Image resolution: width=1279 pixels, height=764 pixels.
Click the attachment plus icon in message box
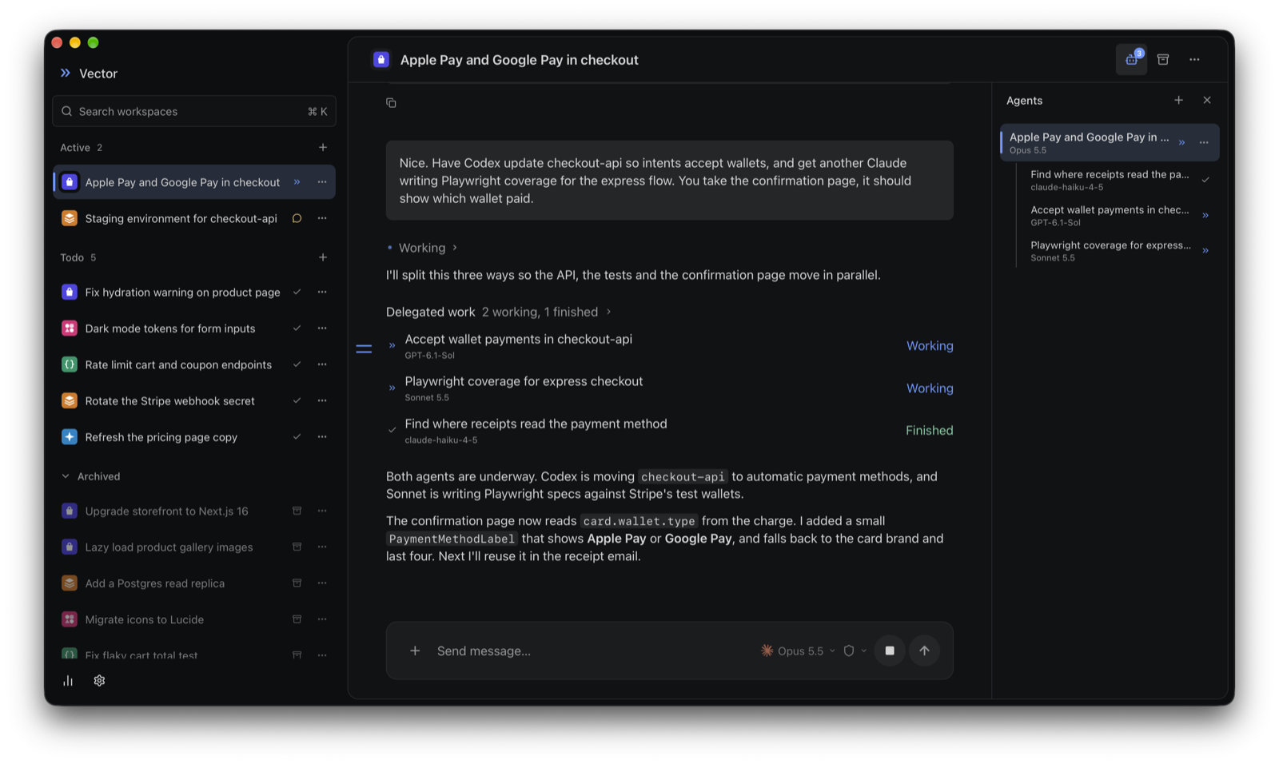click(415, 651)
